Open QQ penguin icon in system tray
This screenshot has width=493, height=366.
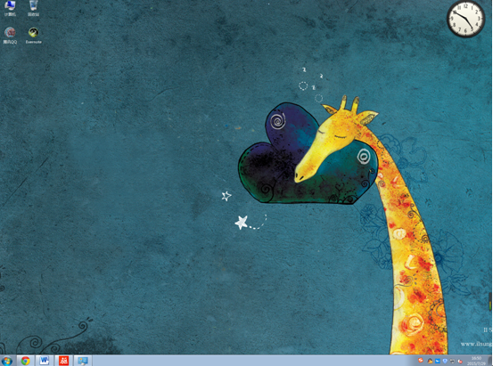coord(430,362)
